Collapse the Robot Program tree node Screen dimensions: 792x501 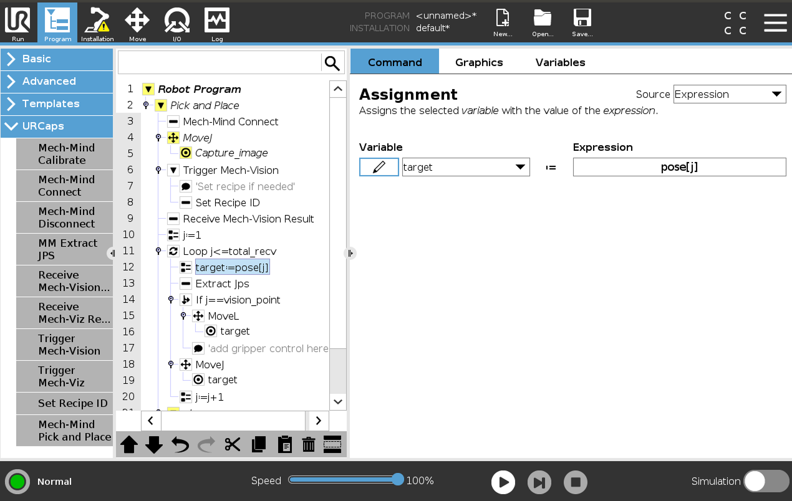click(148, 89)
